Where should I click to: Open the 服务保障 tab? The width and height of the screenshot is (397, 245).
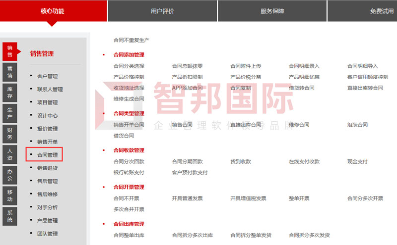tap(272, 11)
